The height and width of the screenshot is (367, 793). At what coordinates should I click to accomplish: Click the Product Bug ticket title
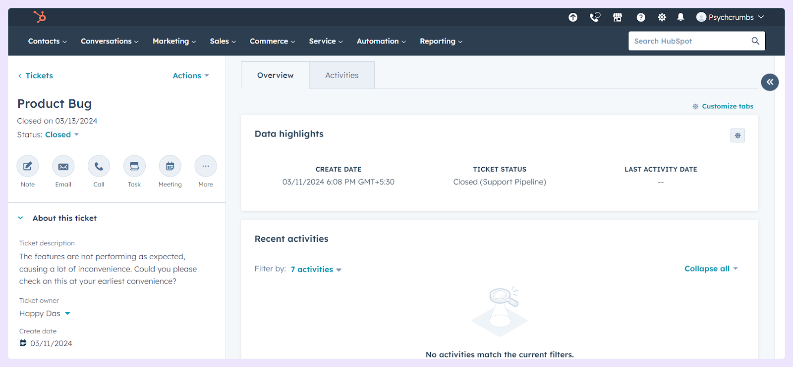coord(55,104)
